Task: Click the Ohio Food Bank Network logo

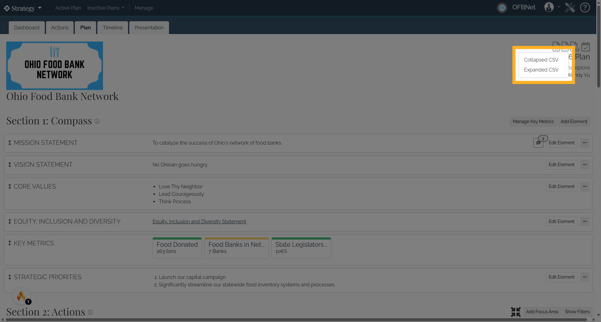Action: 54,66
